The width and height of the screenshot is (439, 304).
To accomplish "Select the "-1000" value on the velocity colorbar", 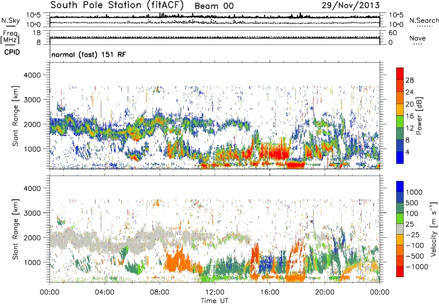I will (x=417, y=267).
